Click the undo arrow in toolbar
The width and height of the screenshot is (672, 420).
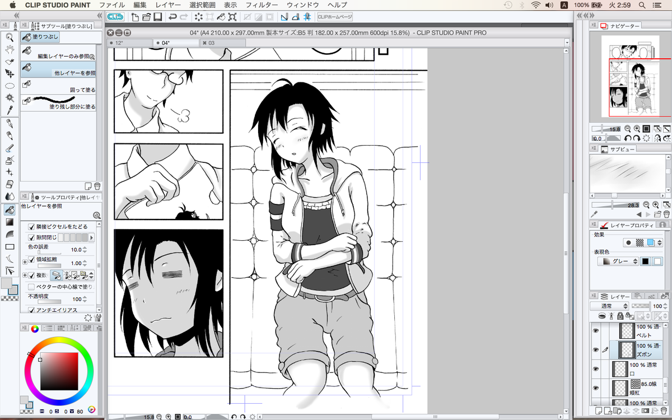[x=173, y=17]
